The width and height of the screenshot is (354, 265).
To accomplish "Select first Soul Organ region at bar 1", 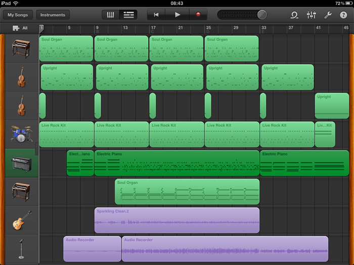I will [66, 48].
